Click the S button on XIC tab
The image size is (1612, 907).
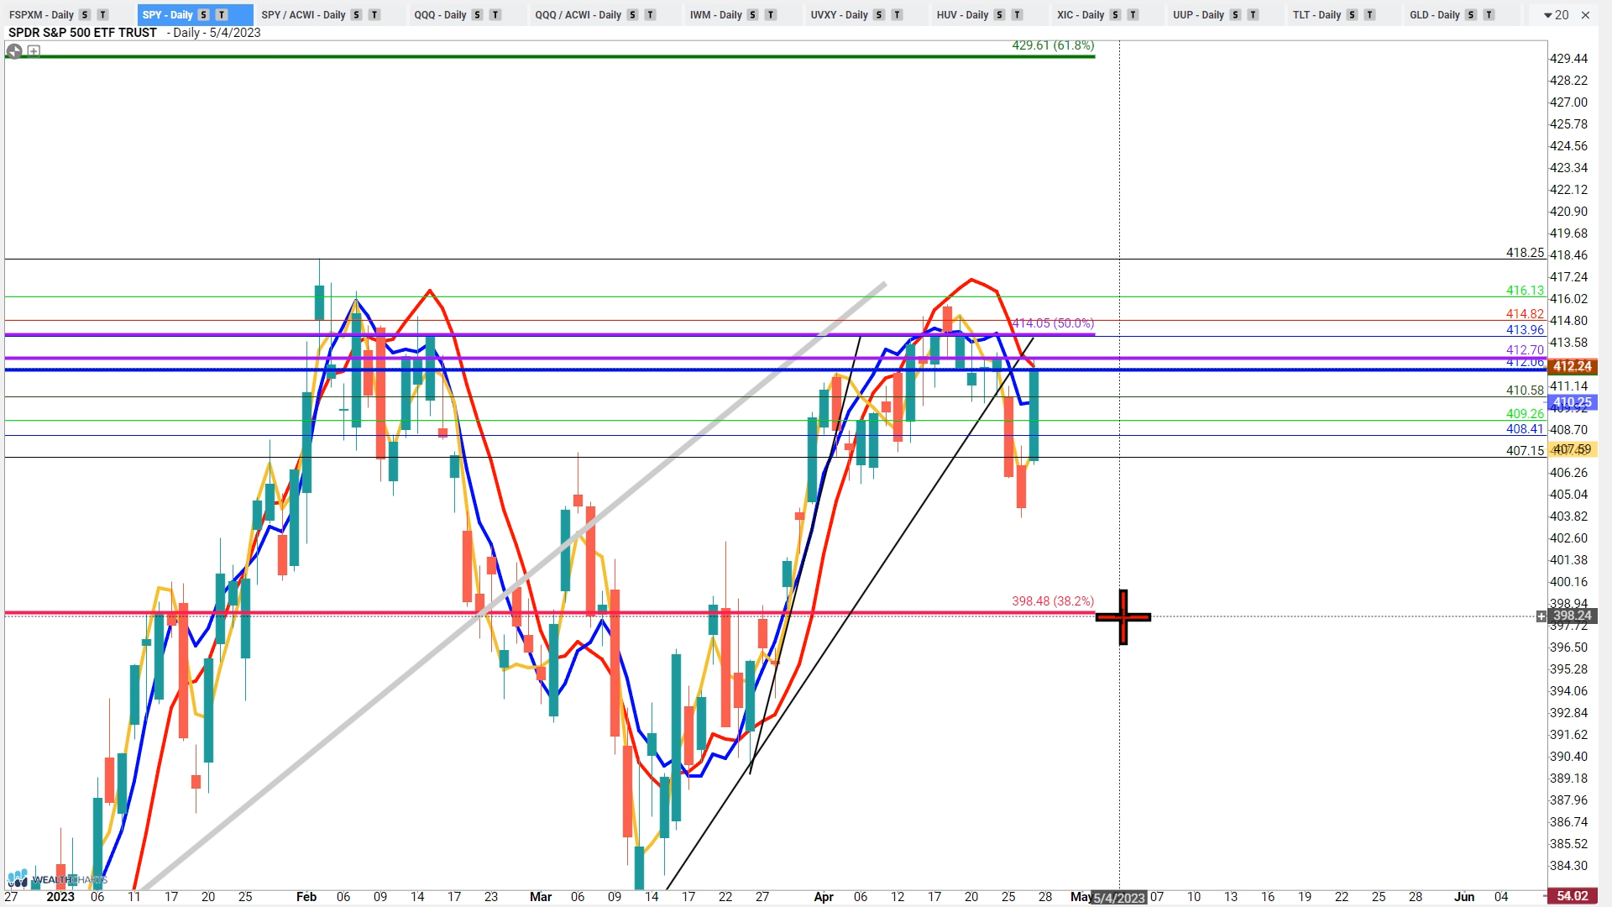point(1115,15)
